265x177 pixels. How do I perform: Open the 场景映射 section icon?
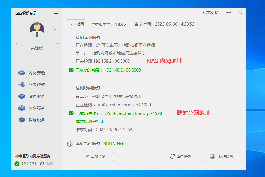(22, 84)
